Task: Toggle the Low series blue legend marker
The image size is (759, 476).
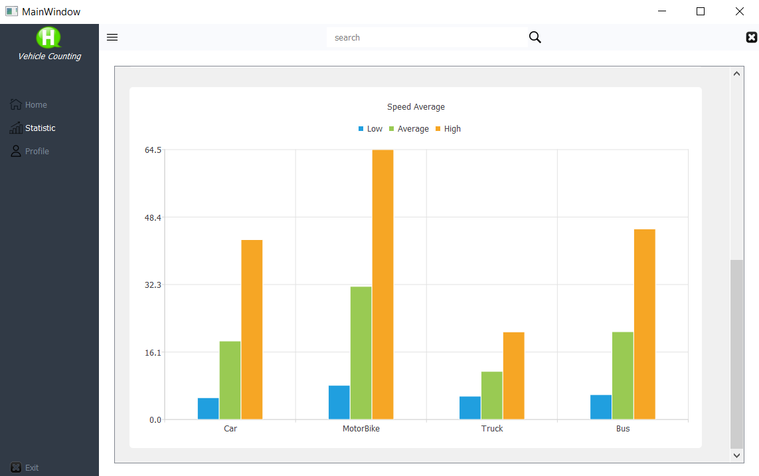Action: 361,128
